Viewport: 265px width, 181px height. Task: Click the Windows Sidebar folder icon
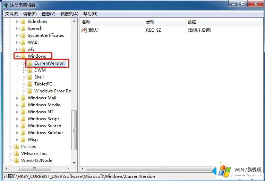[x=23, y=133]
